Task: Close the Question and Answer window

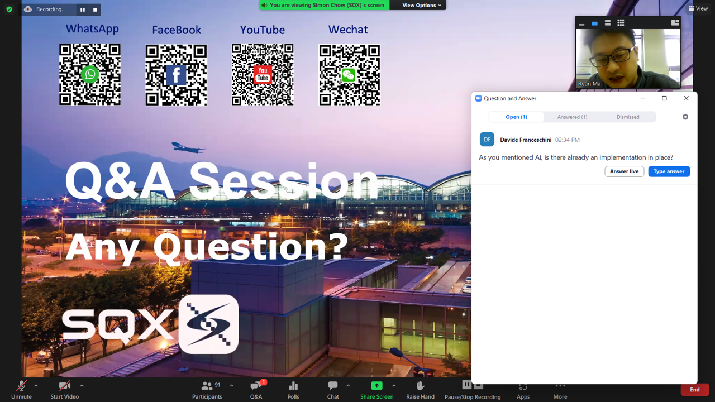Action: (x=687, y=98)
